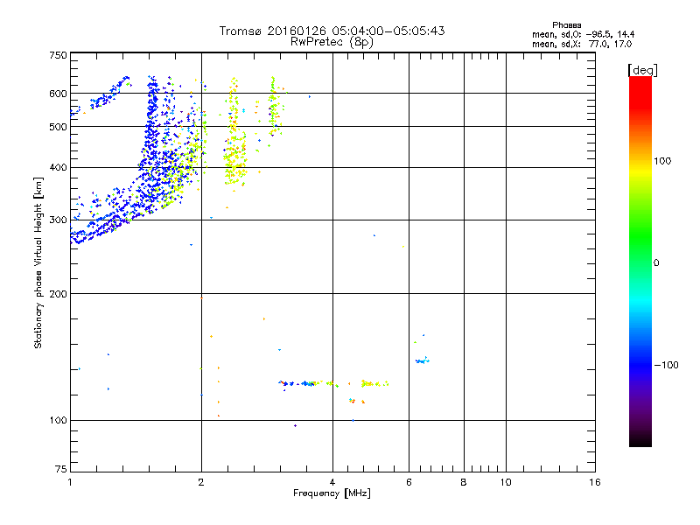The height and width of the screenshot is (525, 700).
Task: Click the y-axis tick label '75'
Action: pos(61,469)
